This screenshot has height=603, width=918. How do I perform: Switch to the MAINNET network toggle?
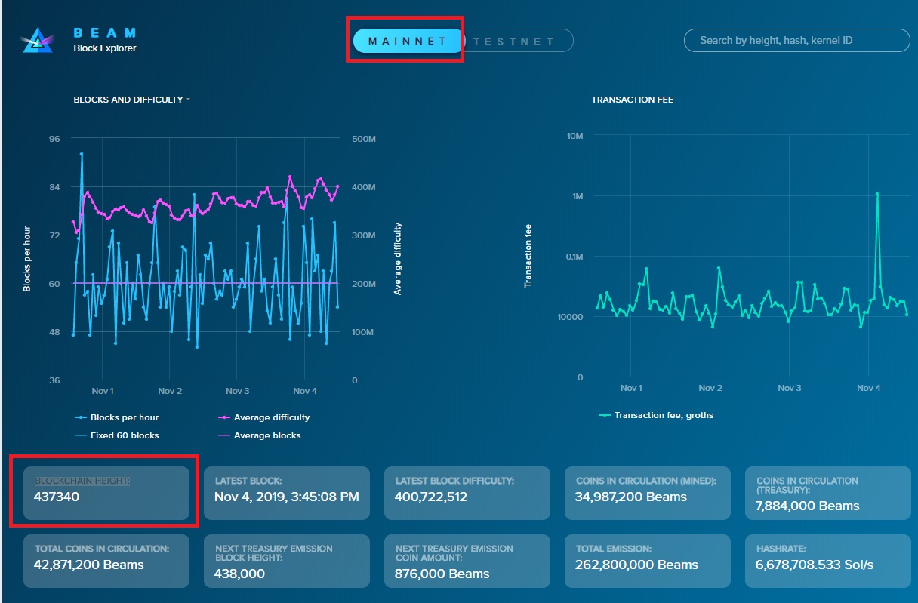click(408, 41)
